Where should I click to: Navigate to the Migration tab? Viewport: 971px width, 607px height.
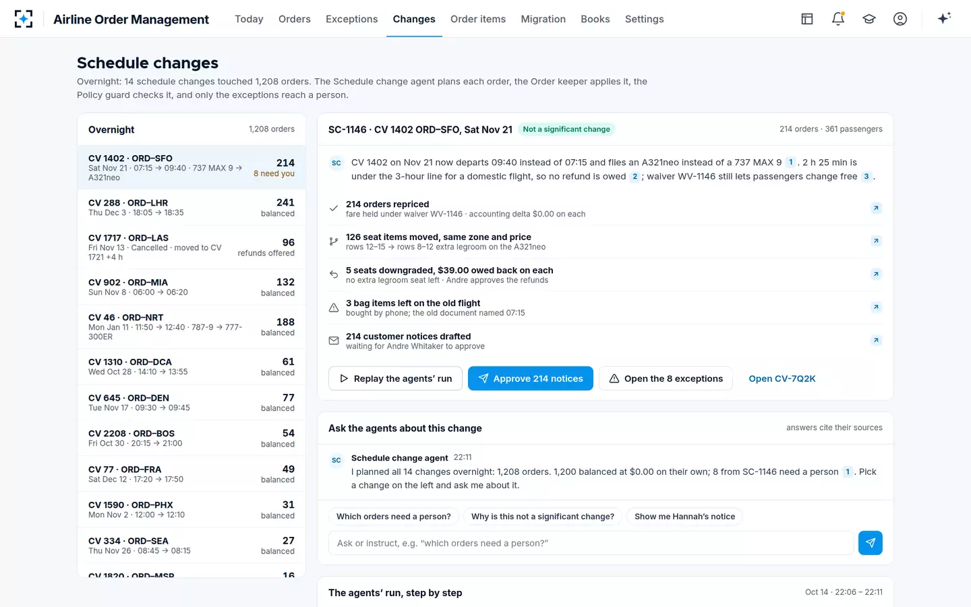click(543, 19)
